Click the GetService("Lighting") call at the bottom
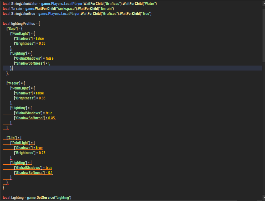This screenshot has height=201, width=265. [53, 197]
